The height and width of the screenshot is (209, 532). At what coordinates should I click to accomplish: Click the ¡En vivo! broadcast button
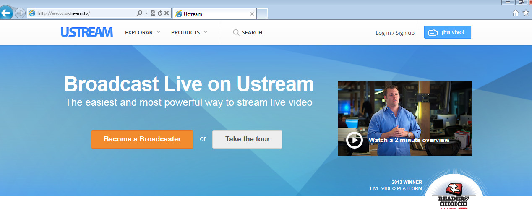coord(447,32)
